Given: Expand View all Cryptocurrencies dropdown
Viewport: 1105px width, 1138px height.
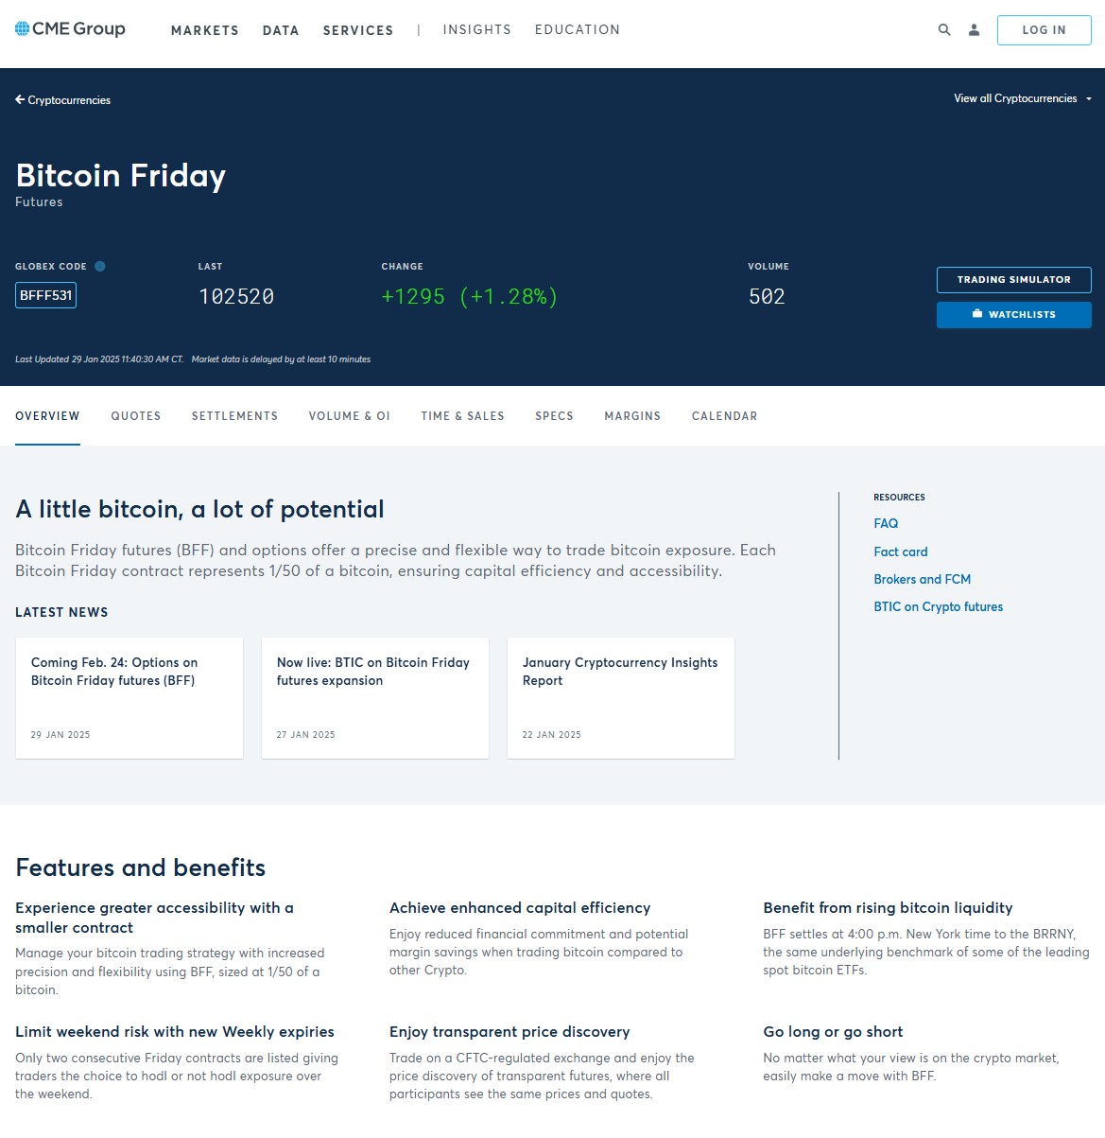Looking at the screenshot, I should click(1023, 98).
